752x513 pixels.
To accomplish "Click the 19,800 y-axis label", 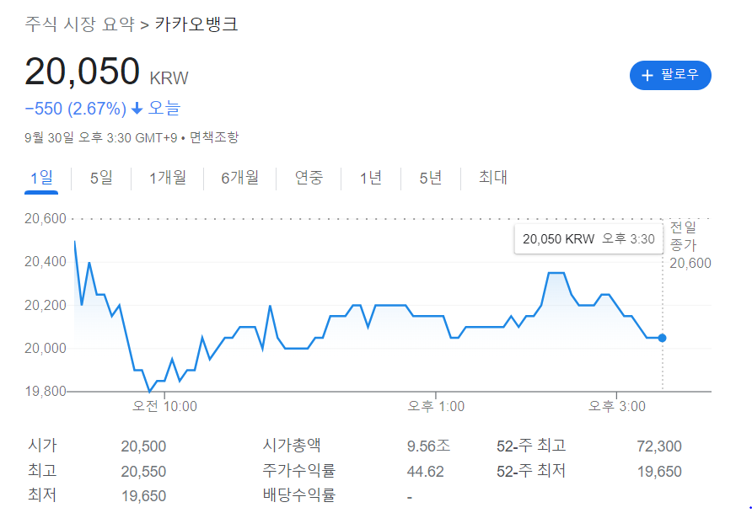I will 45,392.
